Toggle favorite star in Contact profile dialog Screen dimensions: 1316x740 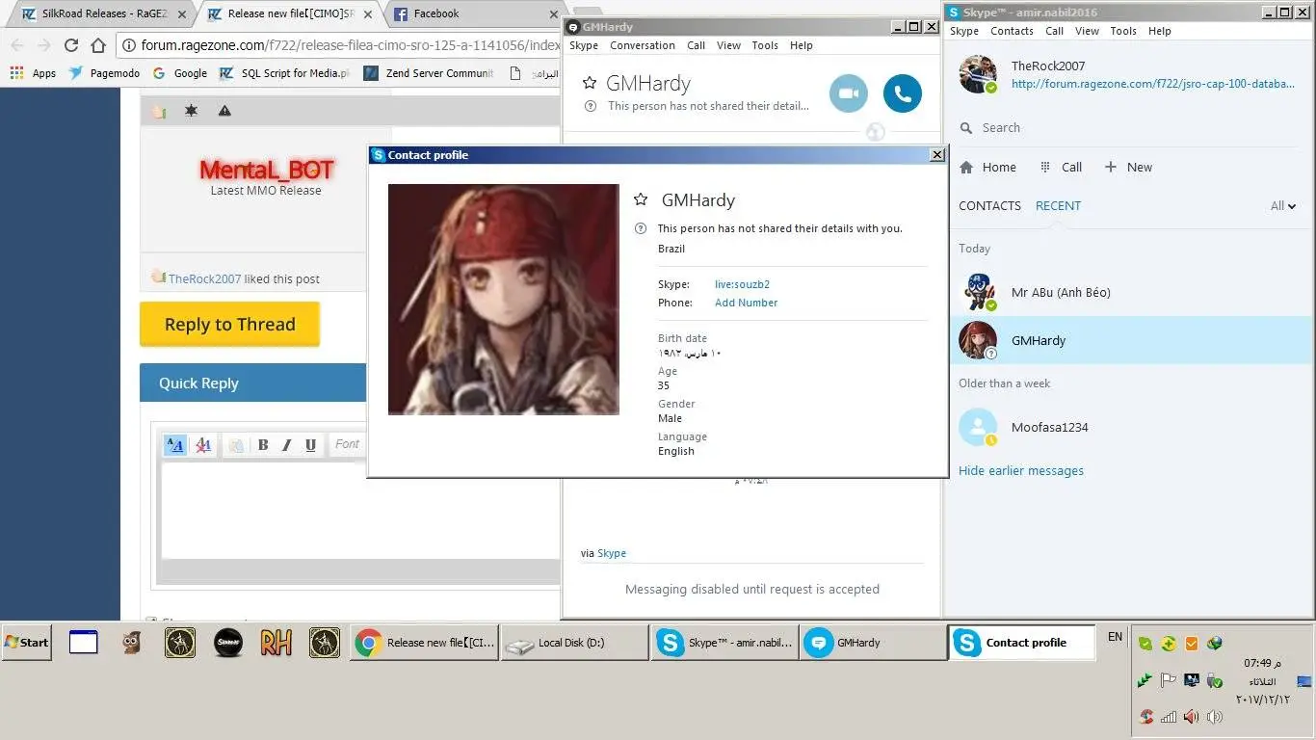pos(641,199)
